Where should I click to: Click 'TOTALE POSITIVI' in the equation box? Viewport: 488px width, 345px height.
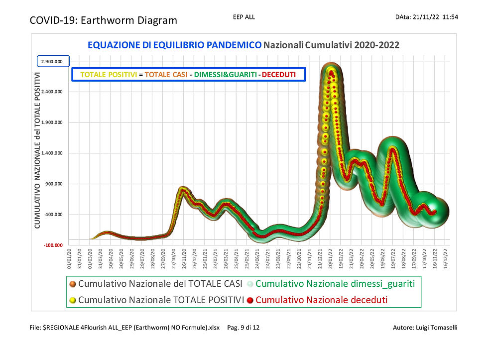[109, 75]
